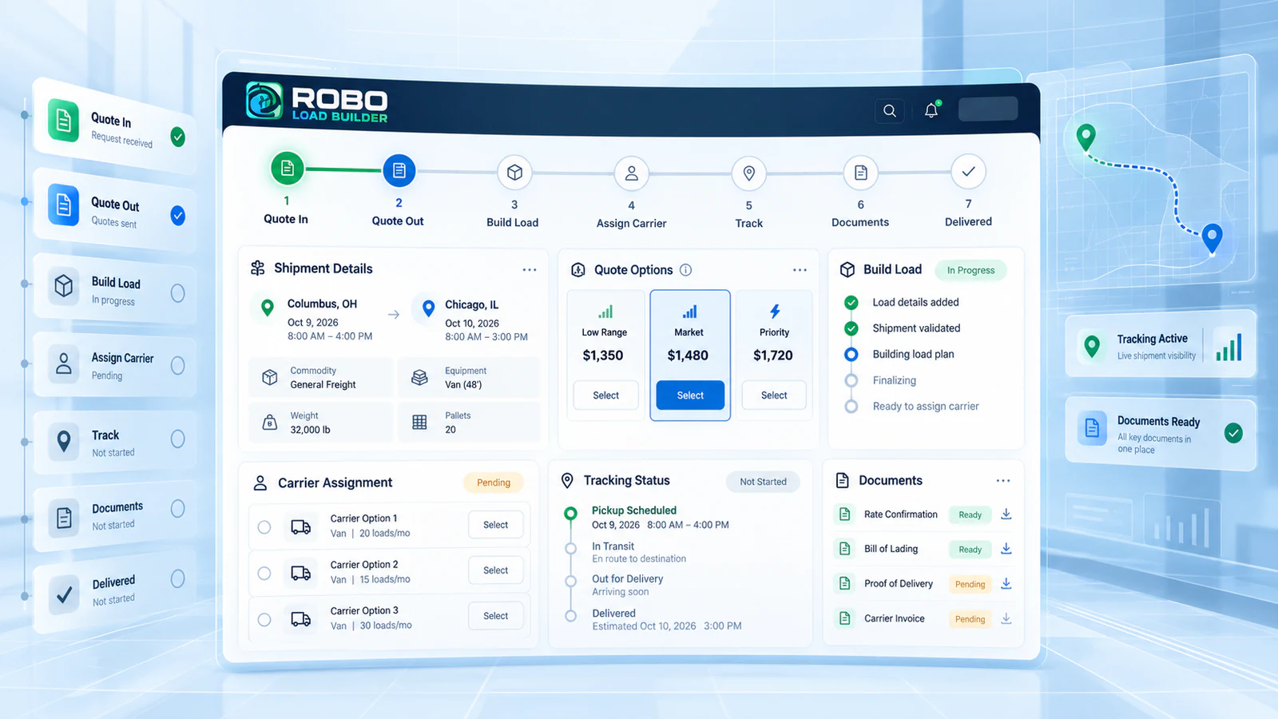1278x719 pixels.
Task: Select the Low Range $1,350 quote
Action: (605, 395)
